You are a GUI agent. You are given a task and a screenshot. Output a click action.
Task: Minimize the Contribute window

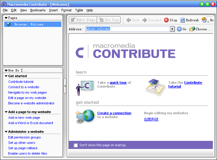202,4
